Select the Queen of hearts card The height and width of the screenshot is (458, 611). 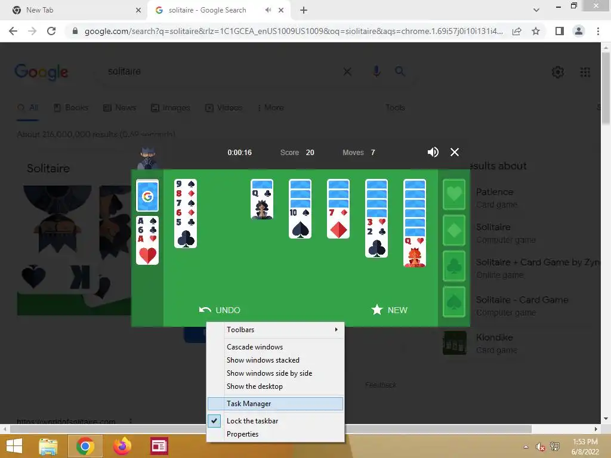point(415,252)
